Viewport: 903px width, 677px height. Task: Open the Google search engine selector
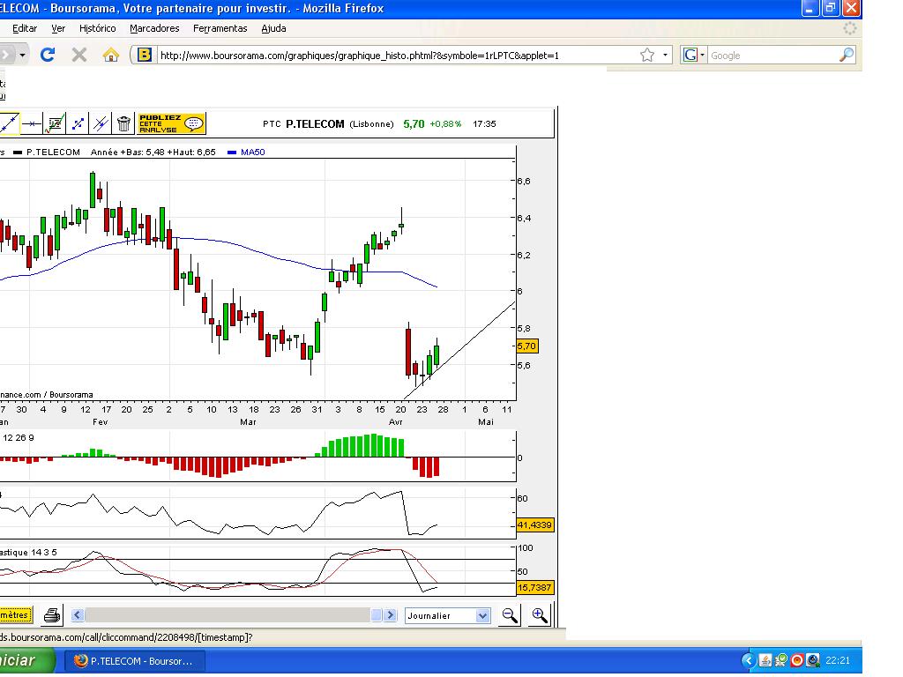[693, 55]
